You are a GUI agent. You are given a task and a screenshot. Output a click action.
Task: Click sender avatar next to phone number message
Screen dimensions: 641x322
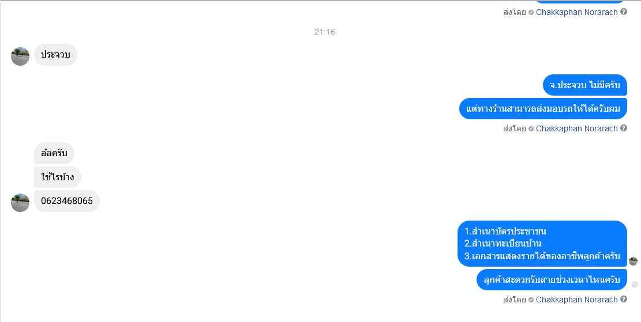click(20, 202)
